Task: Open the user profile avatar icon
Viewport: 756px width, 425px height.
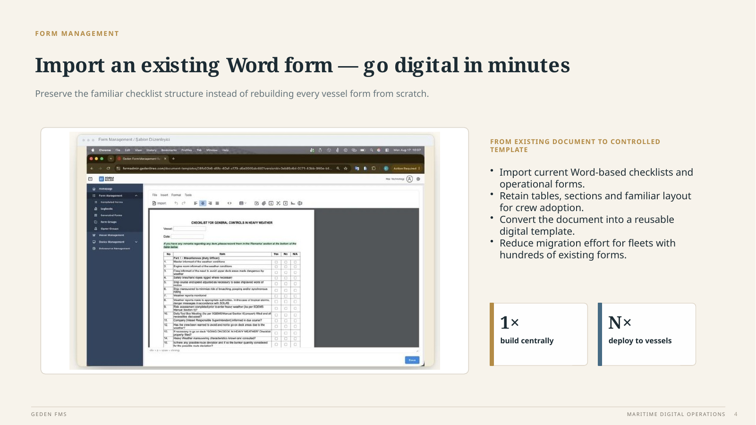Action: pos(409,179)
